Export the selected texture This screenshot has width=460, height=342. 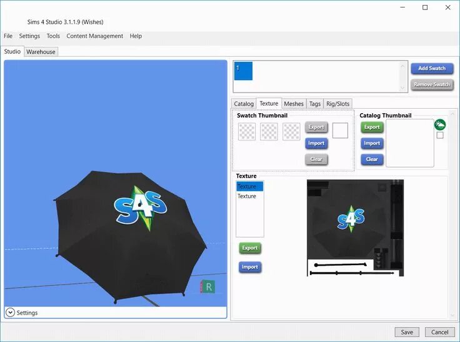(x=250, y=248)
